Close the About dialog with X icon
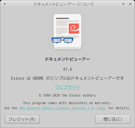The height and width of the screenshot is (128, 135). pyautogui.click(x=130, y=4)
